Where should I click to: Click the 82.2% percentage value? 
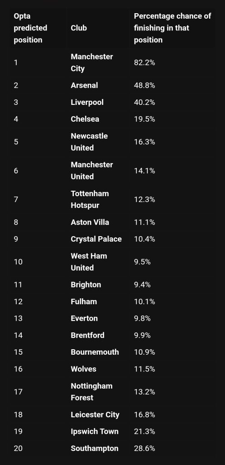(x=144, y=63)
